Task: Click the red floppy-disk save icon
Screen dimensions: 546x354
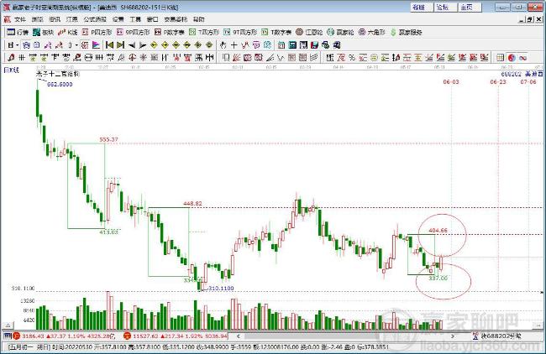Action: pyautogui.click(x=315, y=44)
